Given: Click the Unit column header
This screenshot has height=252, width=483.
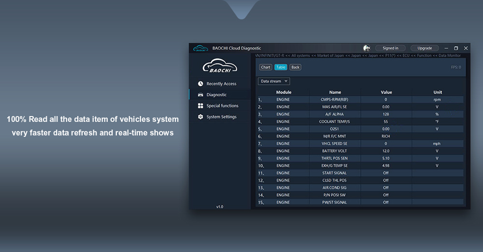Looking at the screenshot, I should tap(438, 92).
